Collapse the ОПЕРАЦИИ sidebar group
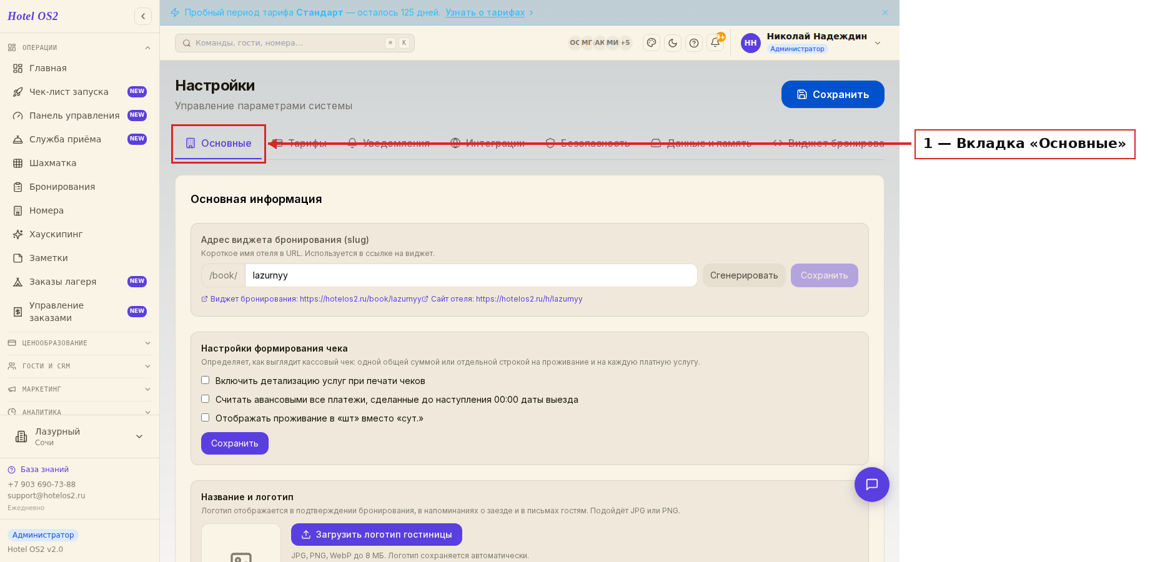1150x562 pixels. pyautogui.click(x=79, y=47)
